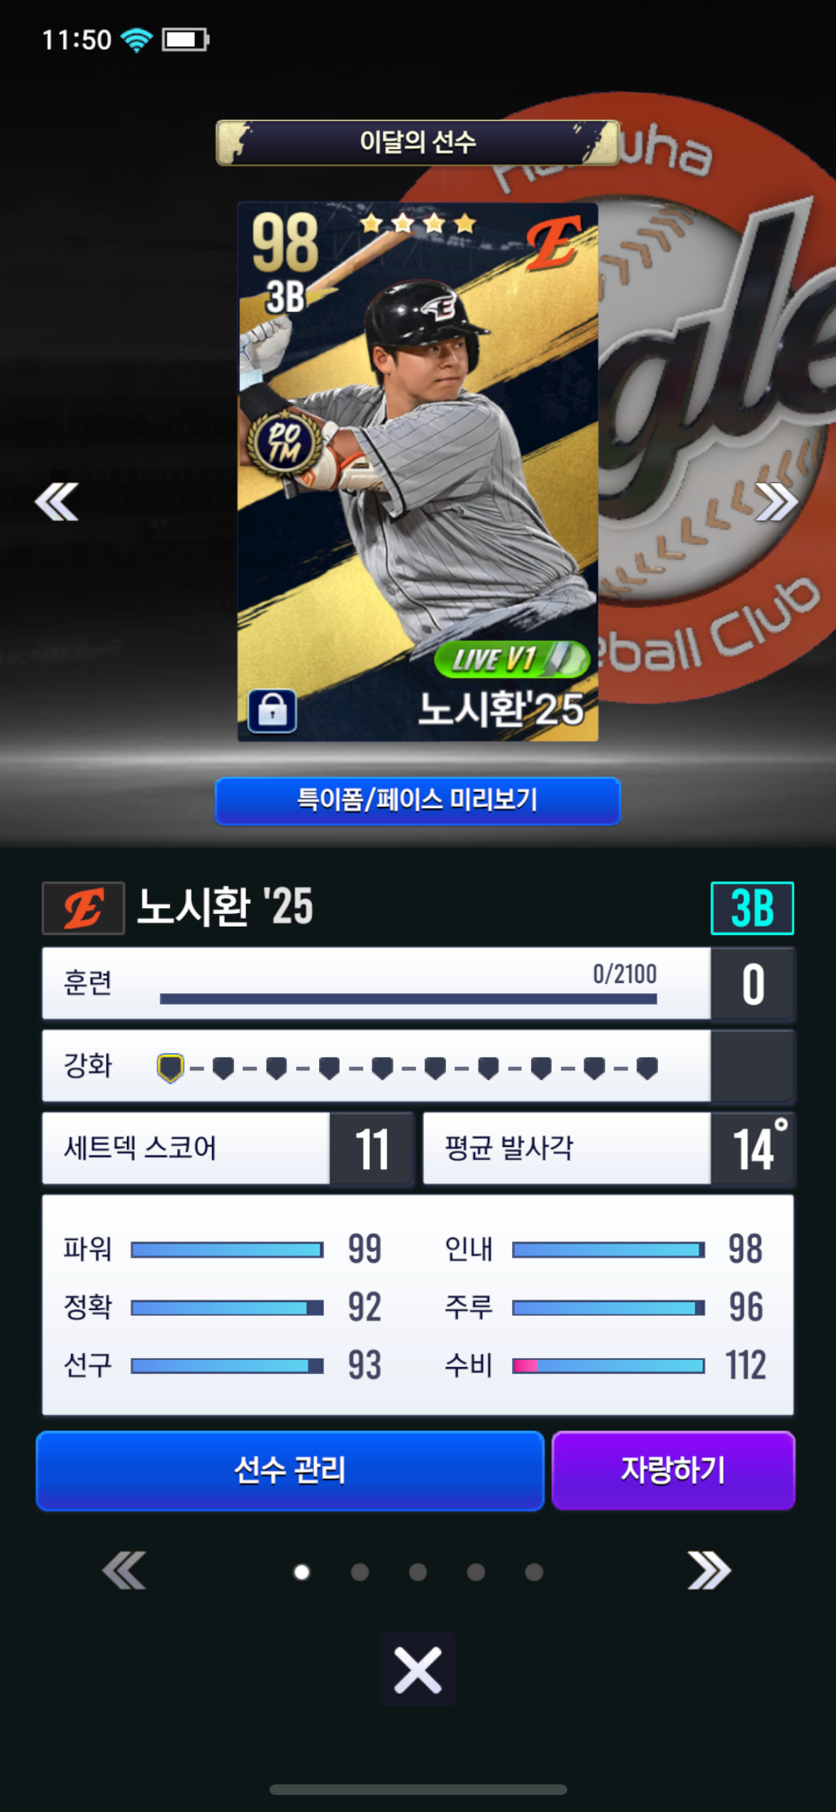The image size is (836, 1812).
Task: Tap the Eagles team logo beside player name
Action: pyautogui.click(x=84, y=908)
